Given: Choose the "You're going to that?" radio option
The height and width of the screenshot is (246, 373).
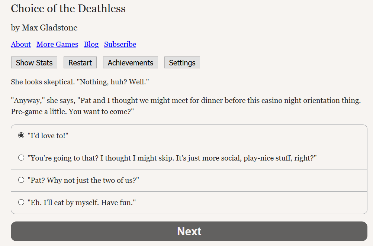Looking at the screenshot, I should coord(21,158).
